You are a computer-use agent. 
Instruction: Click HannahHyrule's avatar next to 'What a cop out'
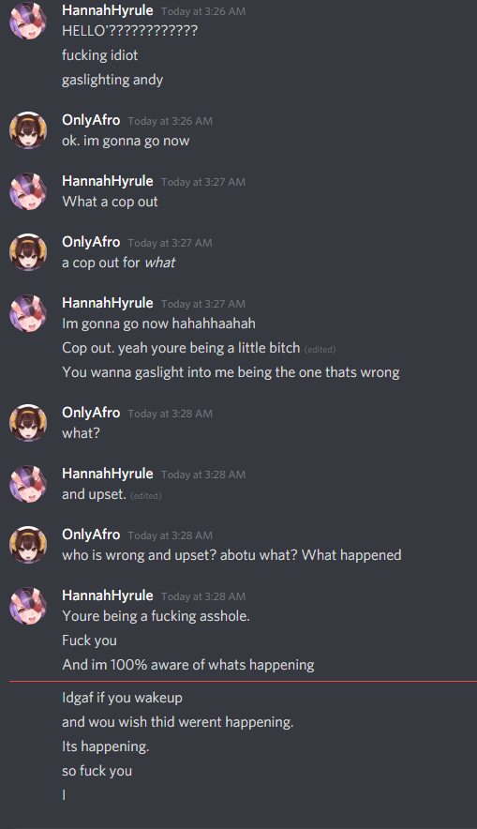pos(28,191)
